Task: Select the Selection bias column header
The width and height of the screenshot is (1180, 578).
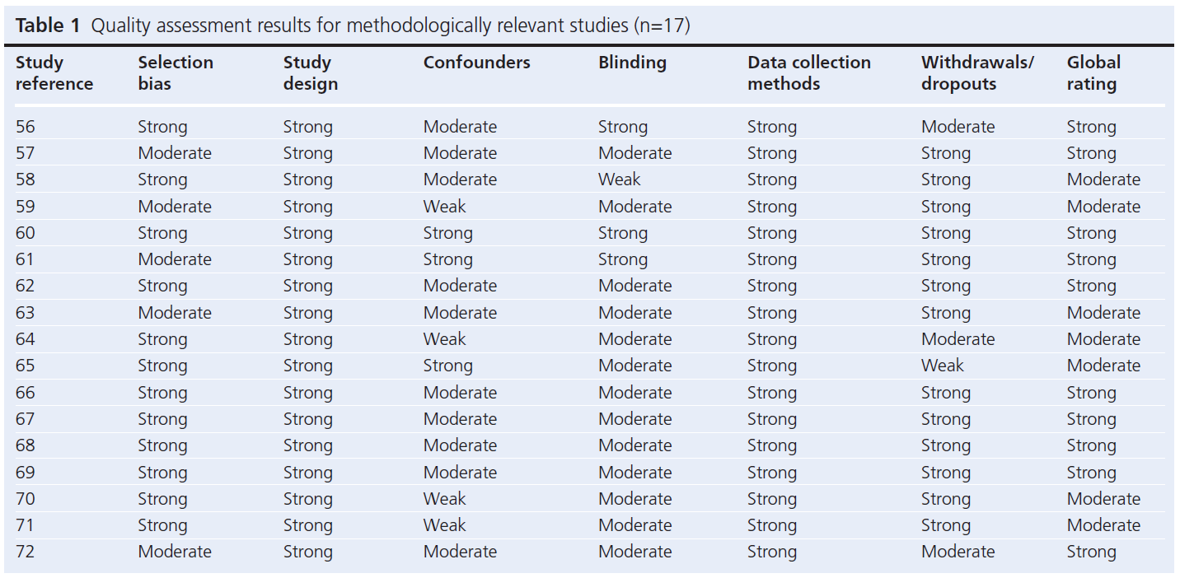Action: [x=176, y=73]
